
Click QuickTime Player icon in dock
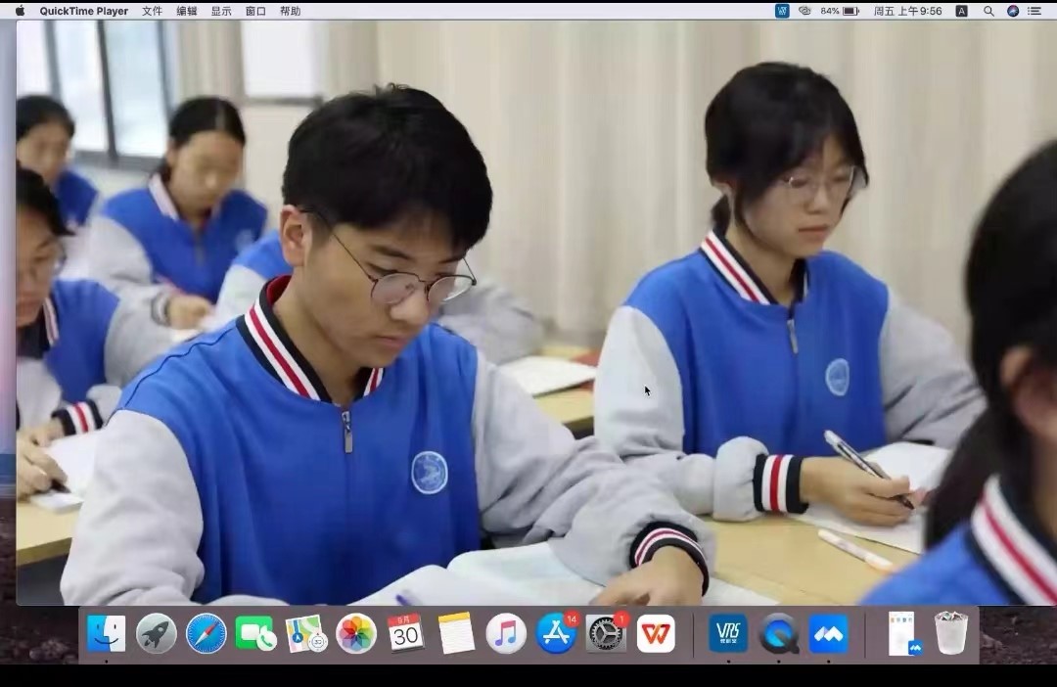[779, 633]
